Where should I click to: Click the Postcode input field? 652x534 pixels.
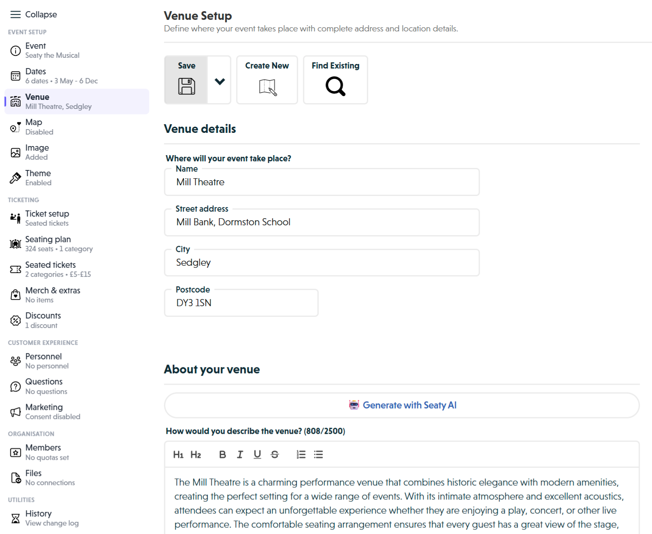pyautogui.click(x=241, y=303)
